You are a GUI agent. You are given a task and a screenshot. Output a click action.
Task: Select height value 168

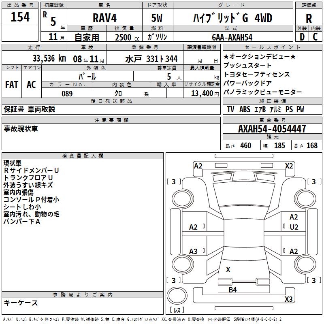coord(312,146)
